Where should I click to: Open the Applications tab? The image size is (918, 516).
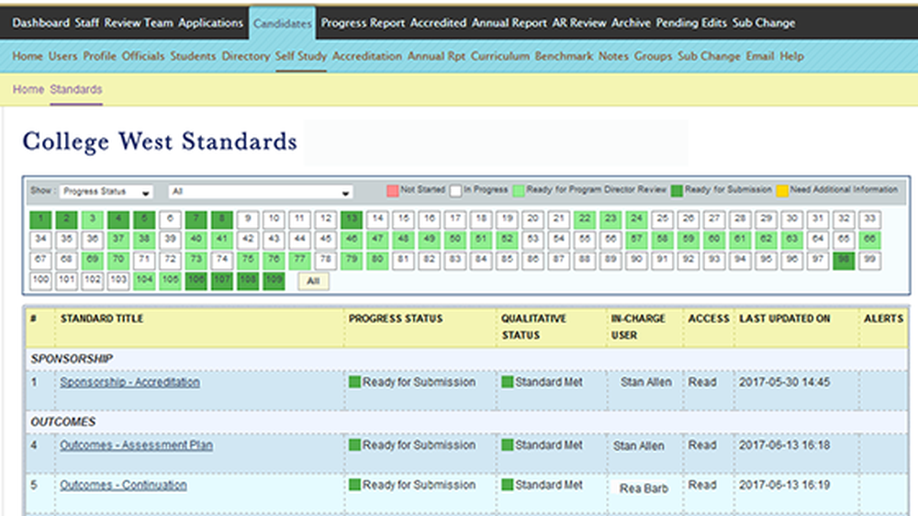click(211, 23)
